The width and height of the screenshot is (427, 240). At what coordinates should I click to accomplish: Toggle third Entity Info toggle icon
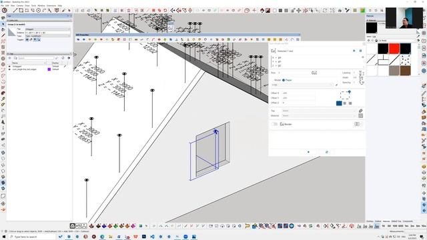pyautogui.click(x=35, y=40)
